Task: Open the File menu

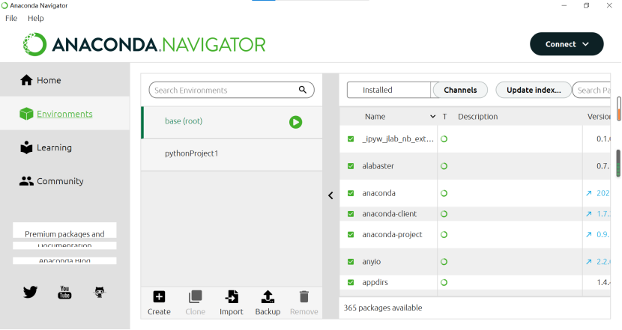Action: point(11,18)
